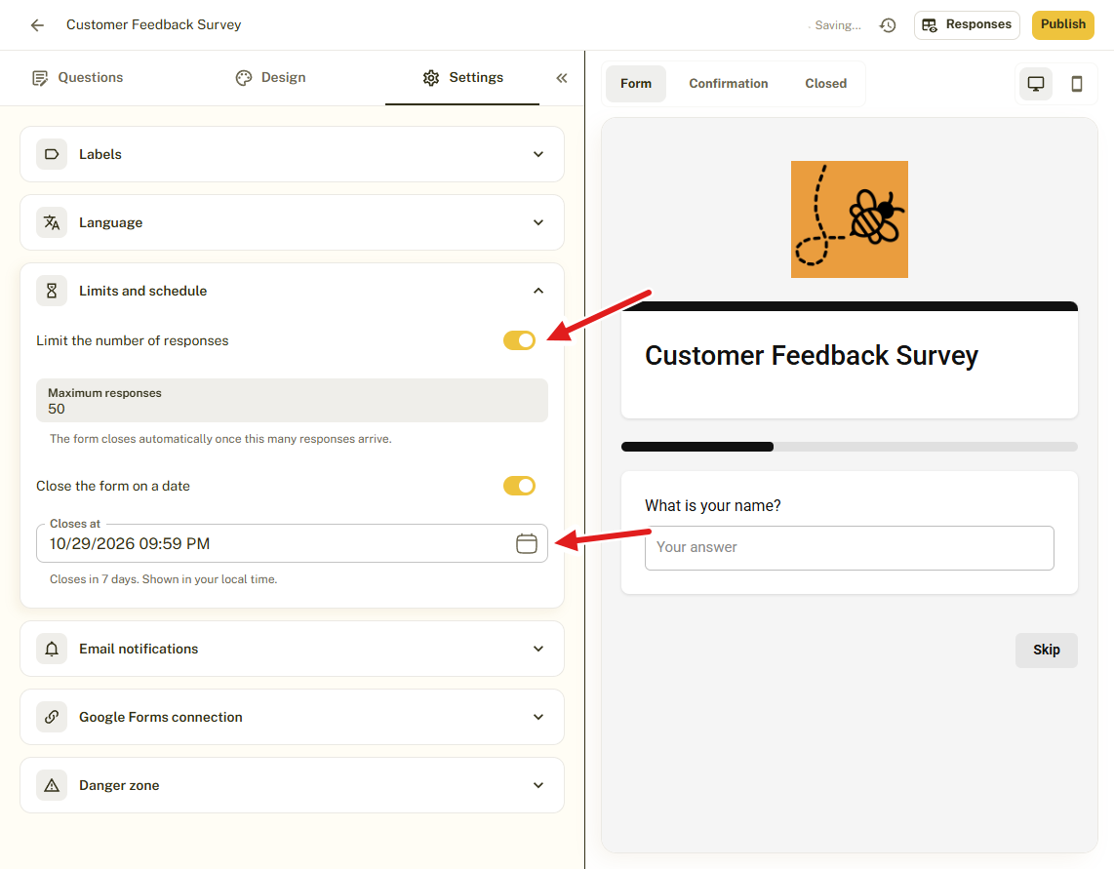Edit the Maximum responses field
This screenshot has width=1114, height=869.
[x=292, y=401]
